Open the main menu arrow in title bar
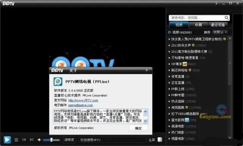This screenshot has width=243, height=146. pyautogui.click(x=216, y=3)
